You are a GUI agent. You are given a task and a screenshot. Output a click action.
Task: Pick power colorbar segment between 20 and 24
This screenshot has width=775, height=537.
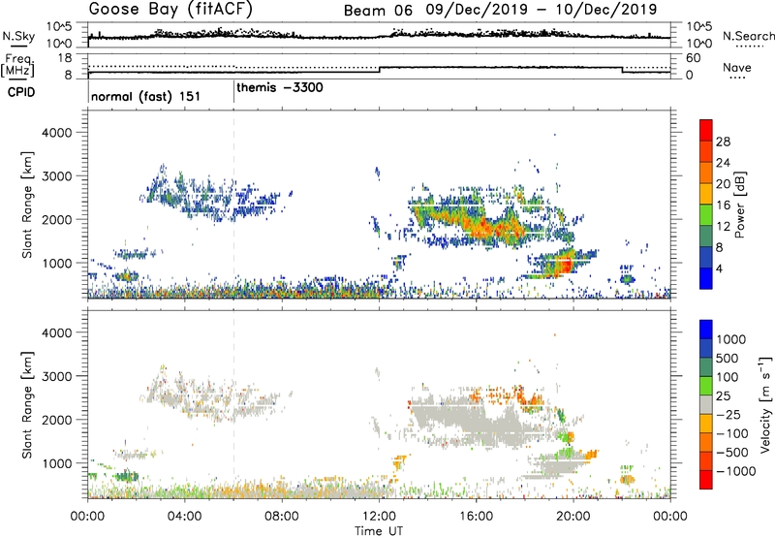pyautogui.click(x=706, y=173)
